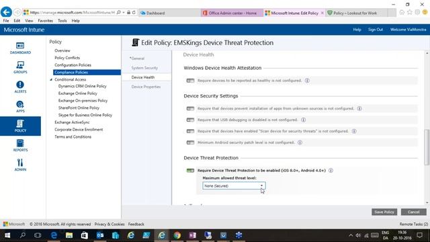The height and width of the screenshot is (242, 430).
Task: Open Task View on taskbar
Action: click(38, 235)
